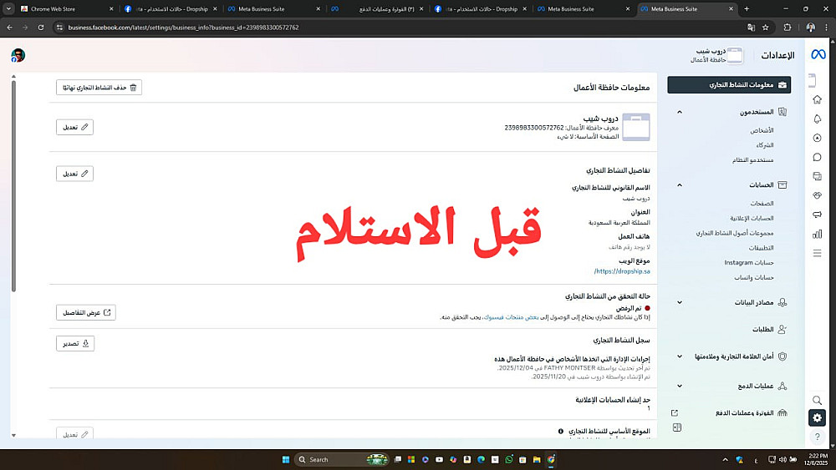Image resolution: width=836 pixels, height=470 pixels.
Task: Open the Inbox chat bubble icon
Action: pos(817,157)
